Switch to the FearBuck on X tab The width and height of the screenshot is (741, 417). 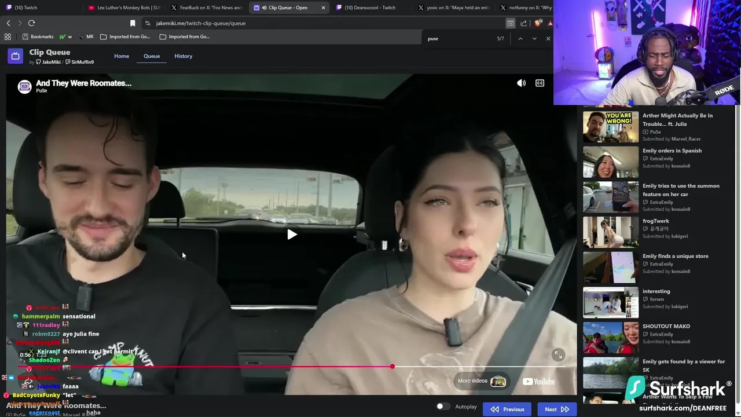coord(206,8)
